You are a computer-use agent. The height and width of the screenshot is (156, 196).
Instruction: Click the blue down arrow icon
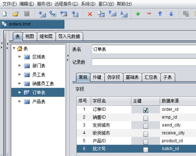[x=171, y=14]
